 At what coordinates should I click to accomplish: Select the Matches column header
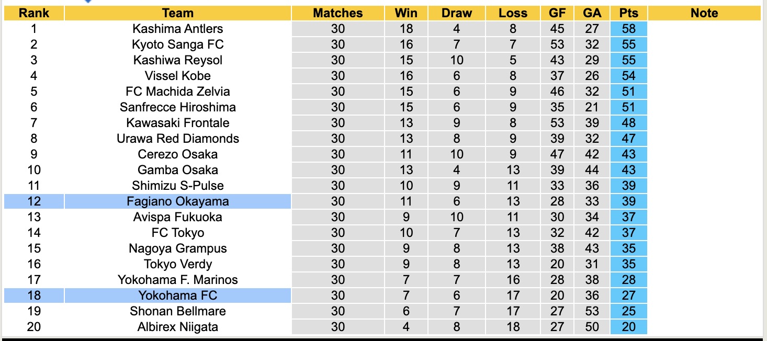(x=337, y=13)
